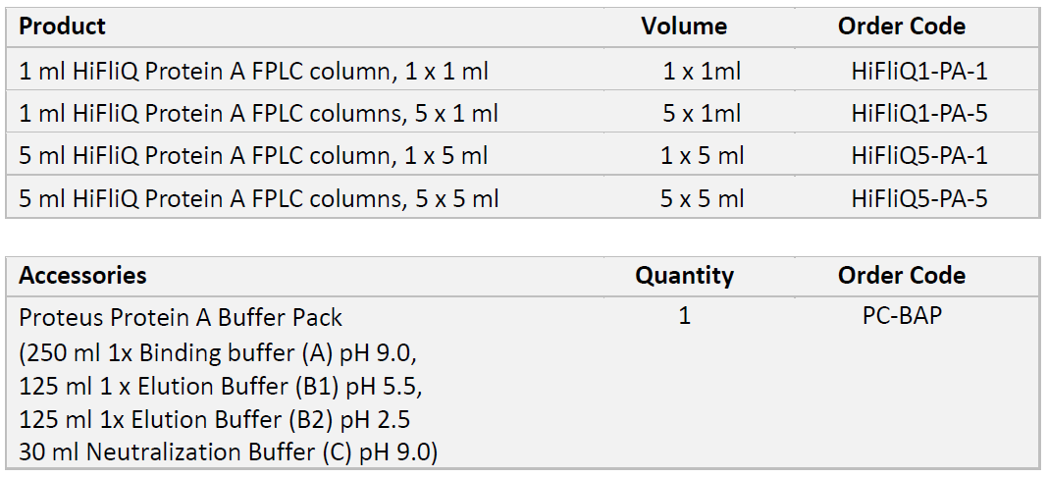Click the Elution Buffer (B1) pH 5.5 line
Image resolution: width=1048 pixels, height=478 pixels.
click(222, 386)
